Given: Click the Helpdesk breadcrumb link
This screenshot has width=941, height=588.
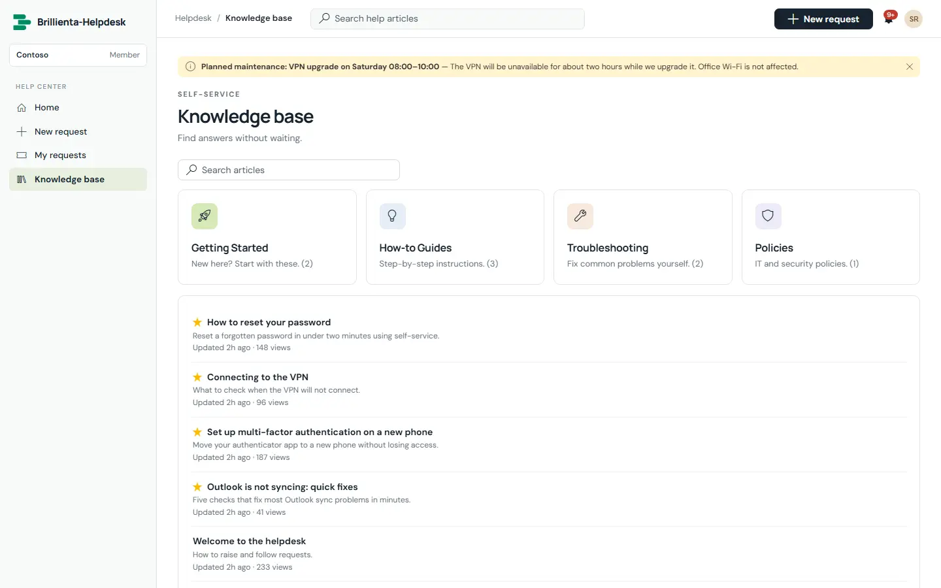Looking at the screenshot, I should coord(193,18).
